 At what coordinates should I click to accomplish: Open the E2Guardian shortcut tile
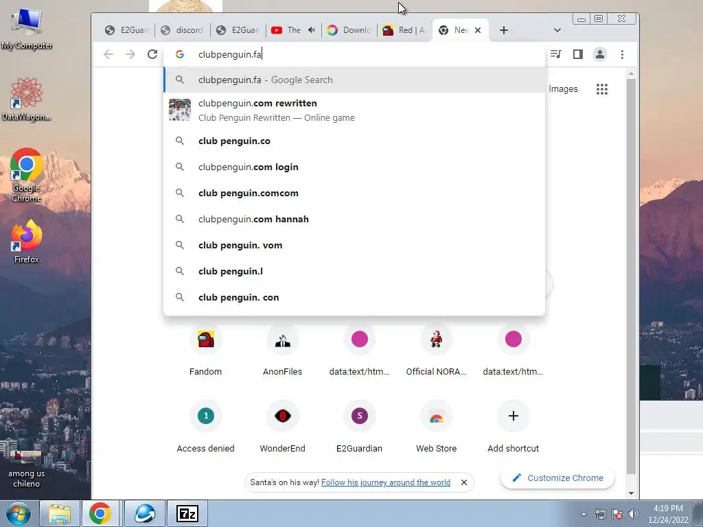pyautogui.click(x=360, y=425)
